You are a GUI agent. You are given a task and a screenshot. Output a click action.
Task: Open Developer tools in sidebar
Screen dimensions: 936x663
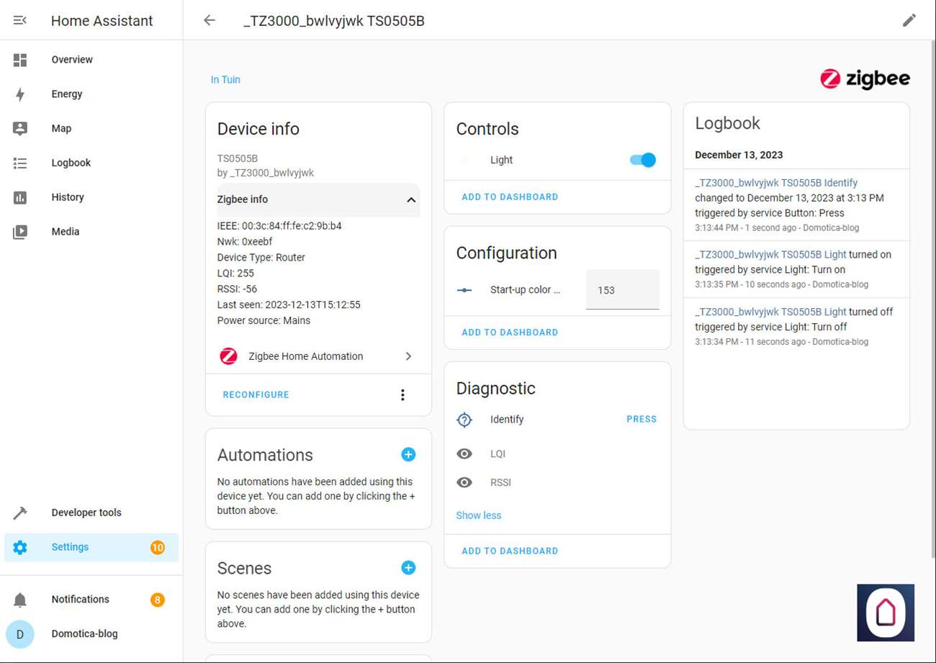pyautogui.click(x=86, y=513)
